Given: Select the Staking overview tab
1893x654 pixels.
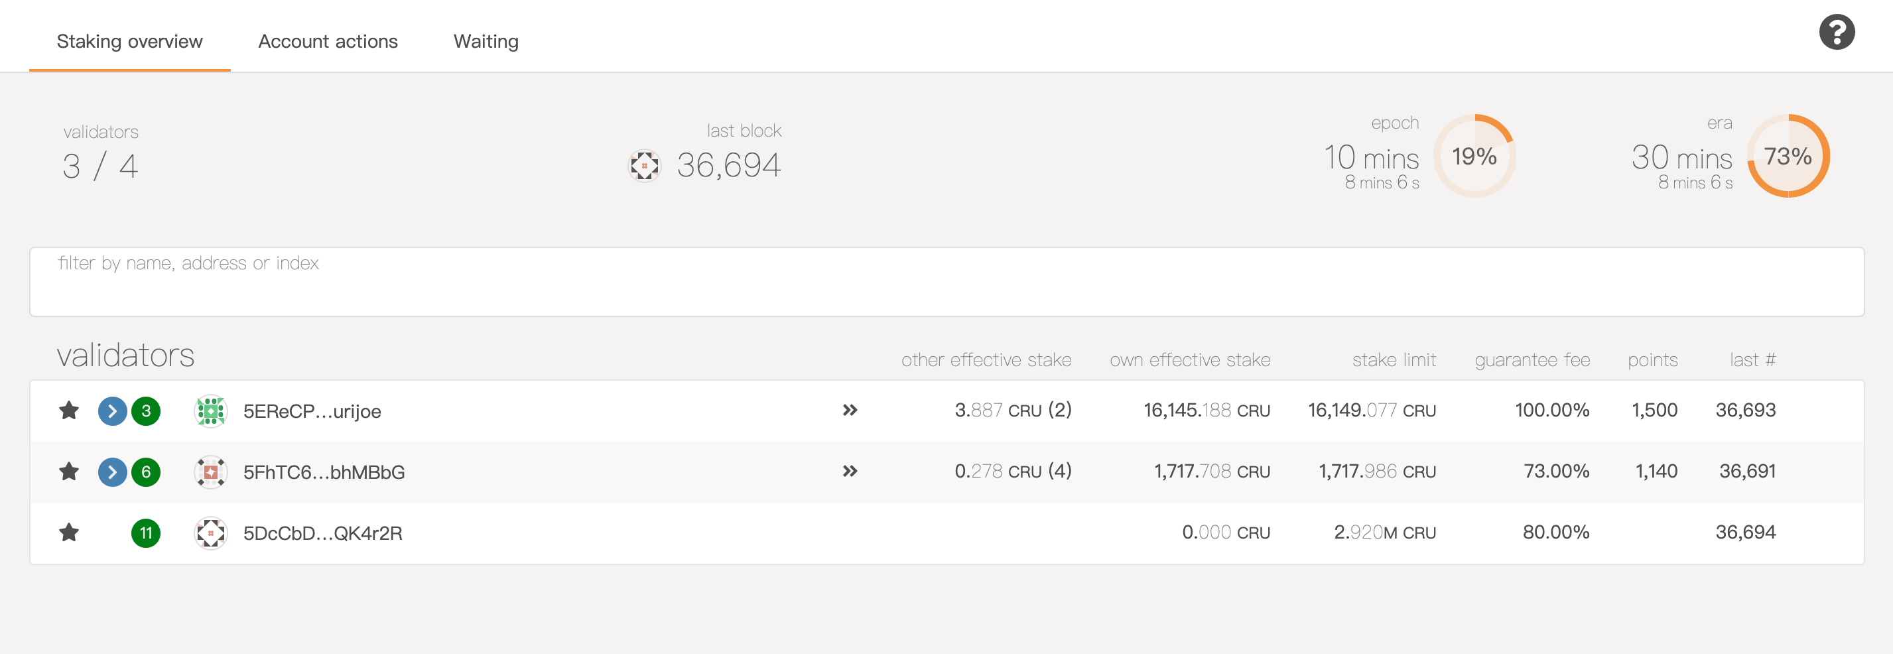Looking at the screenshot, I should [x=129, y=41].
